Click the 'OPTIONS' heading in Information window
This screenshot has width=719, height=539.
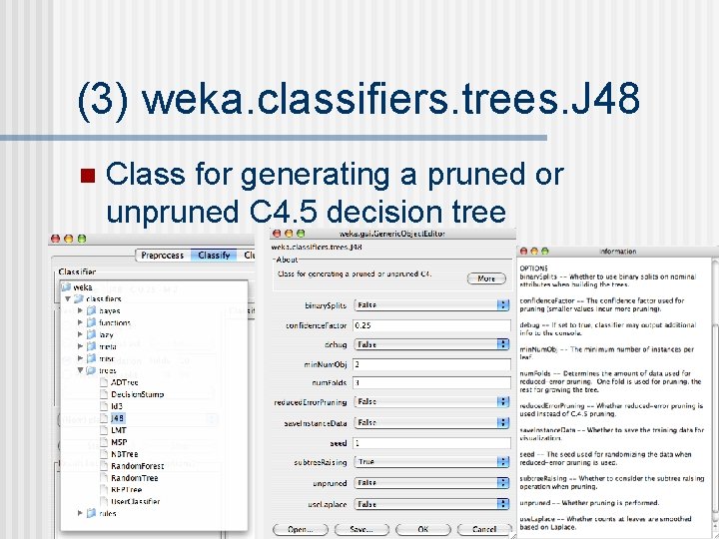tap(533, 269)
